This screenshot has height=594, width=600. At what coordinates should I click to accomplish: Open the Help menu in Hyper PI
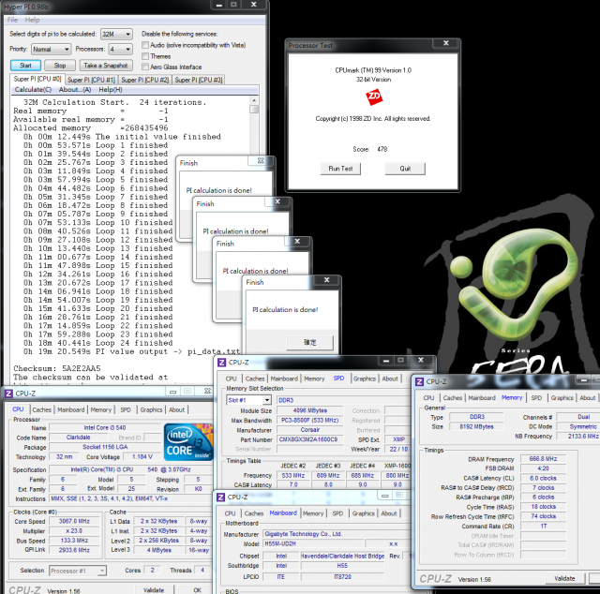[x=32, y=20]
